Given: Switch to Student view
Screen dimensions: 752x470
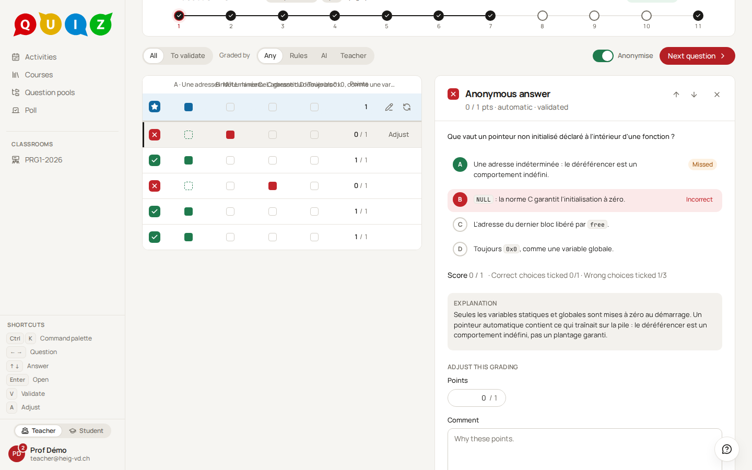Looking at the screenshot, I should (x=86, y=431).
